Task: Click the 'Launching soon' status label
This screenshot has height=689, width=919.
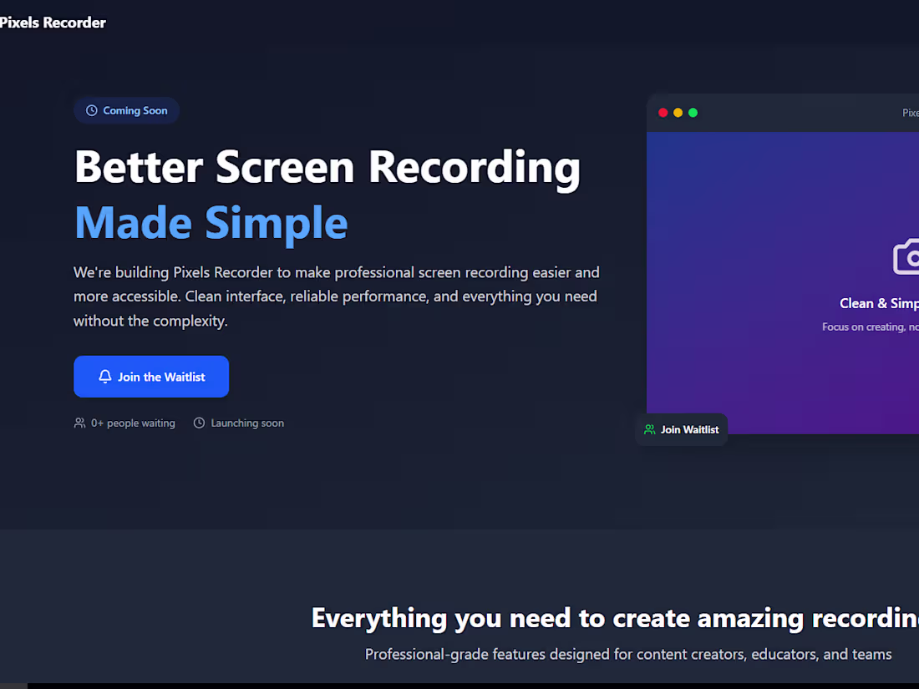Action: (246, 423)
